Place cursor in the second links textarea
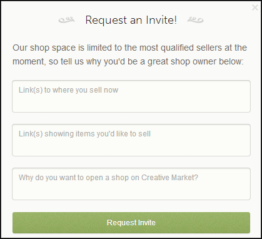 click(x=131, y=140)
